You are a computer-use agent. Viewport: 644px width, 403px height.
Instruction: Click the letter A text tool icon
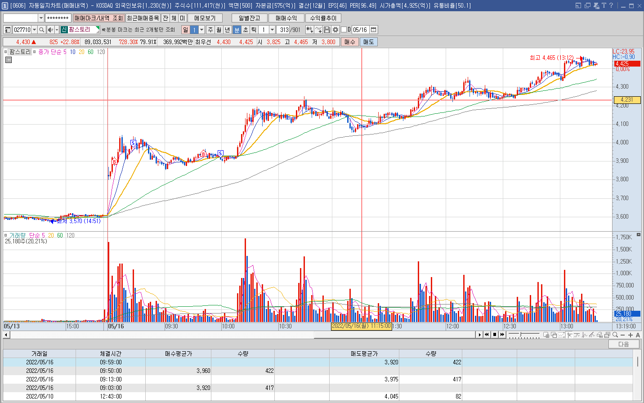click(x=638, y=335)
